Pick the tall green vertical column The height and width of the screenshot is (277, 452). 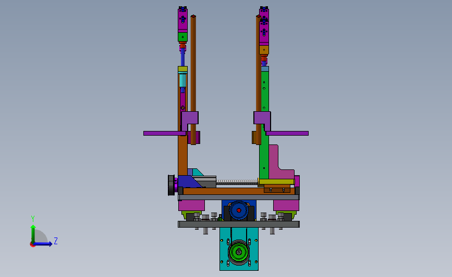(264, 126)
